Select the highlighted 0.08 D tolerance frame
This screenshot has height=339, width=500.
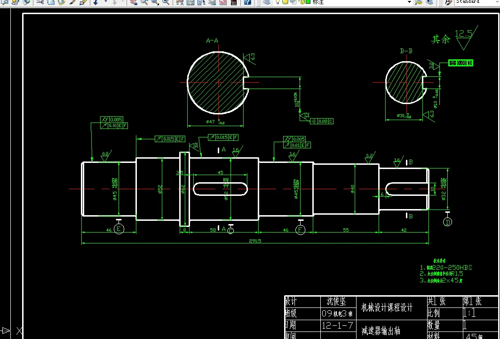pos(461,63)
